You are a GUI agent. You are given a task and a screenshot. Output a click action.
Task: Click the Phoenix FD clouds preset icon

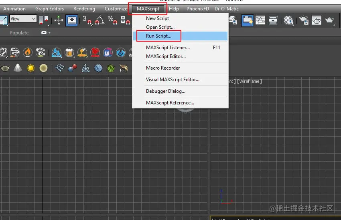pyautogui.click(x=41, y=52)
